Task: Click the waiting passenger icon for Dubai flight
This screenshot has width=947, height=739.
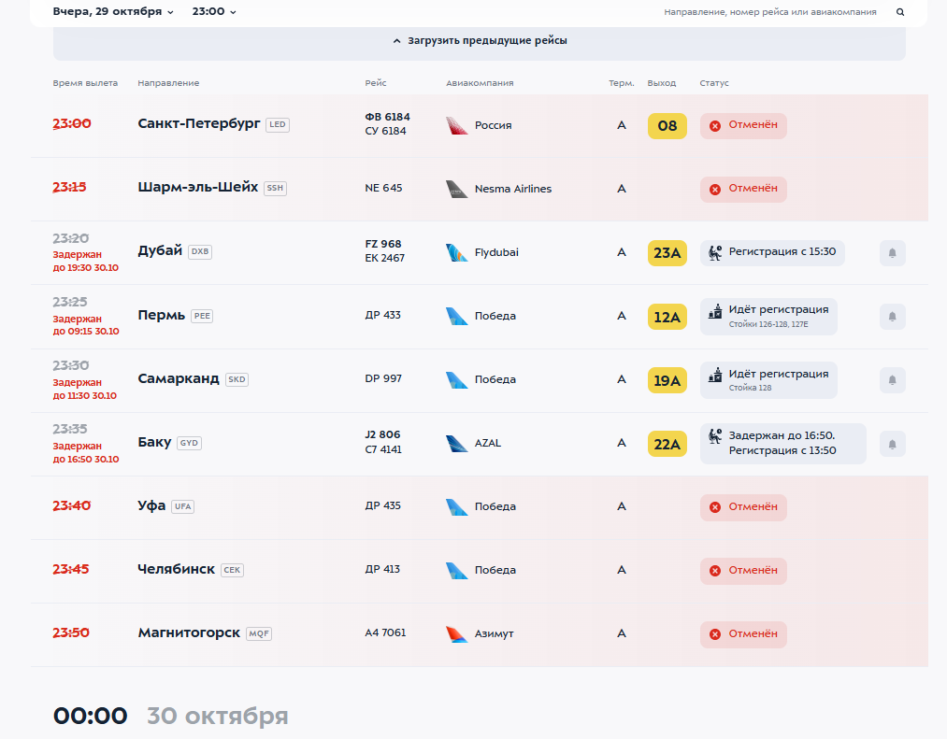Action: click(x=715, y=252)
